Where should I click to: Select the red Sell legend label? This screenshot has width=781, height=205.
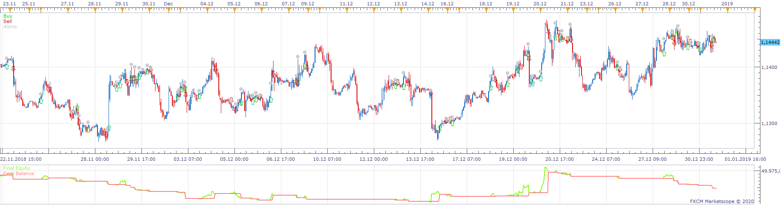[x=7, y=21]
